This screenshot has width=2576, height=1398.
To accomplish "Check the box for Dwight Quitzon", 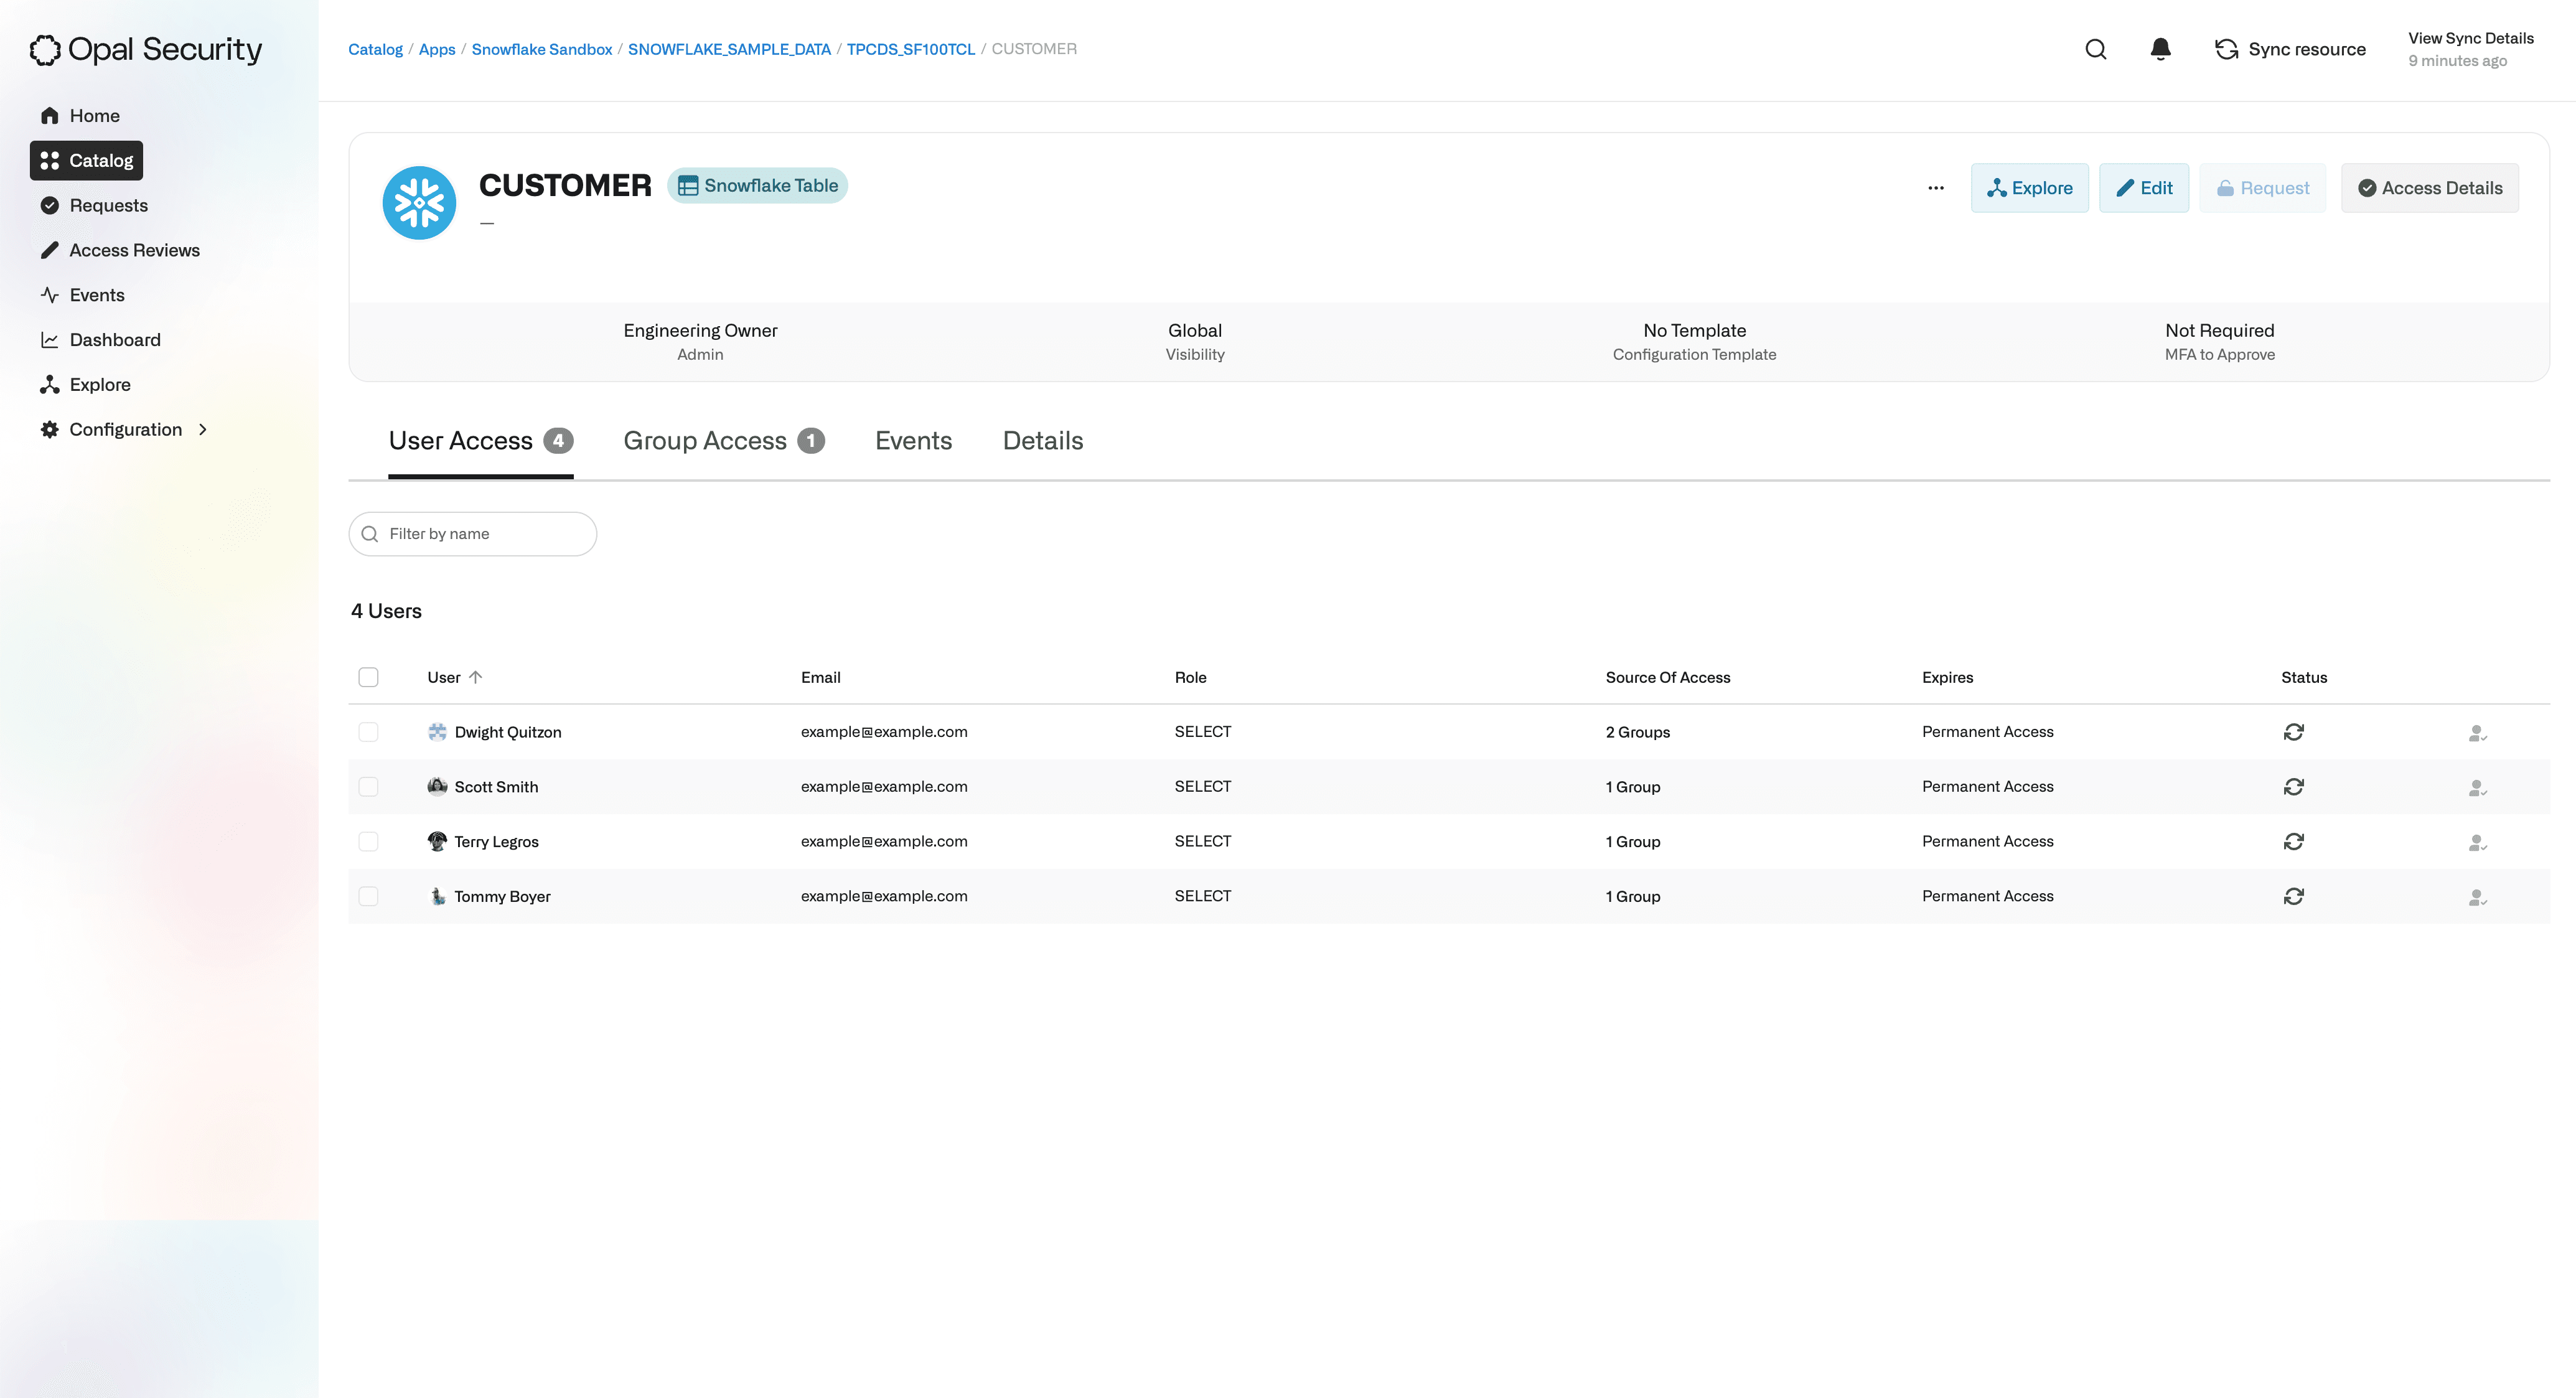I will pyautogui.click(x=368, y=732).
